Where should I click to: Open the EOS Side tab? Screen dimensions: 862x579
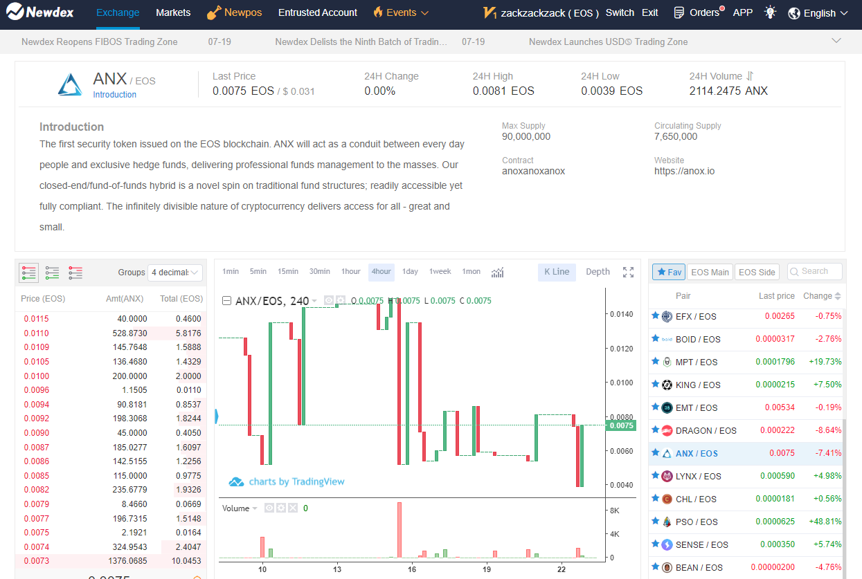(757, 273)
